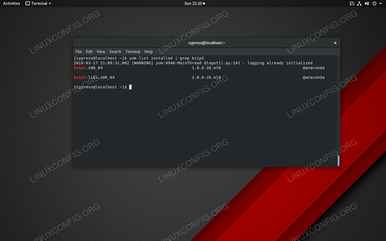The height and width of the screenshot is (241, 386).
Task: Click the terminal cursor at the prompt
Action: click(x=130, y=87)
